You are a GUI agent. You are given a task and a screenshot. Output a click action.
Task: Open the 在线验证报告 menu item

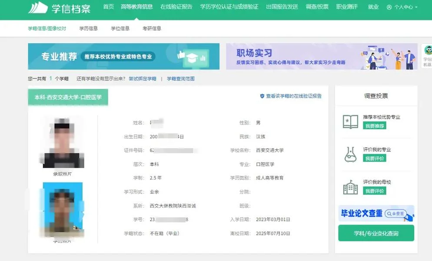[176, 7]
